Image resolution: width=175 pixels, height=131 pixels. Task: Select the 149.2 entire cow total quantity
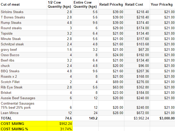pyautogui.click(x=86, y=118)
